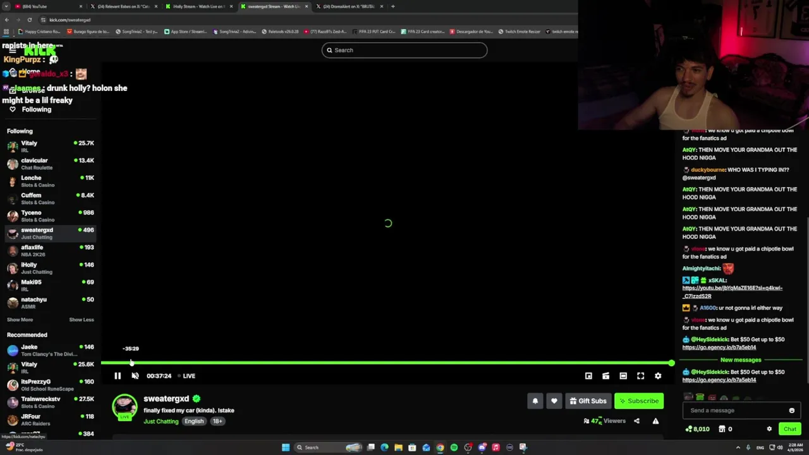
Task: Open Gift Subs button
Action: (588, 401)
